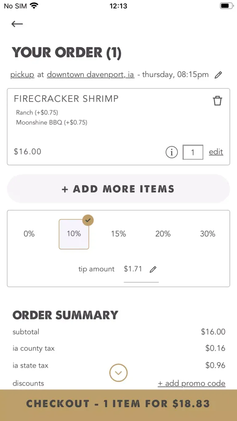Edit tip amount with pencil icon

(x=153, y=269)
